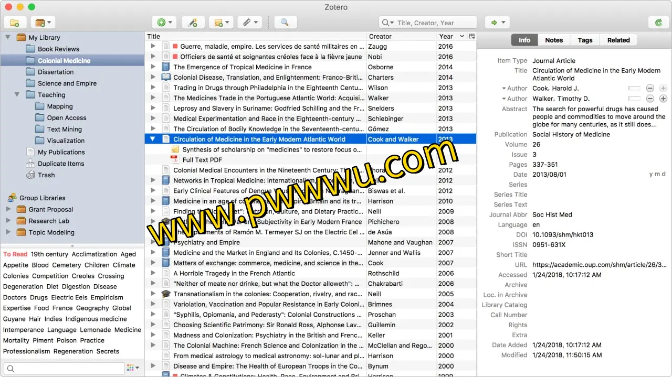Screen dimensions: 672x377
Task: Open Advanced Search magnifier icon
Action: click(285, 23)
